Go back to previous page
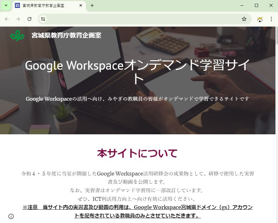This screenshot has width=278, height=223. coord(7,19)
